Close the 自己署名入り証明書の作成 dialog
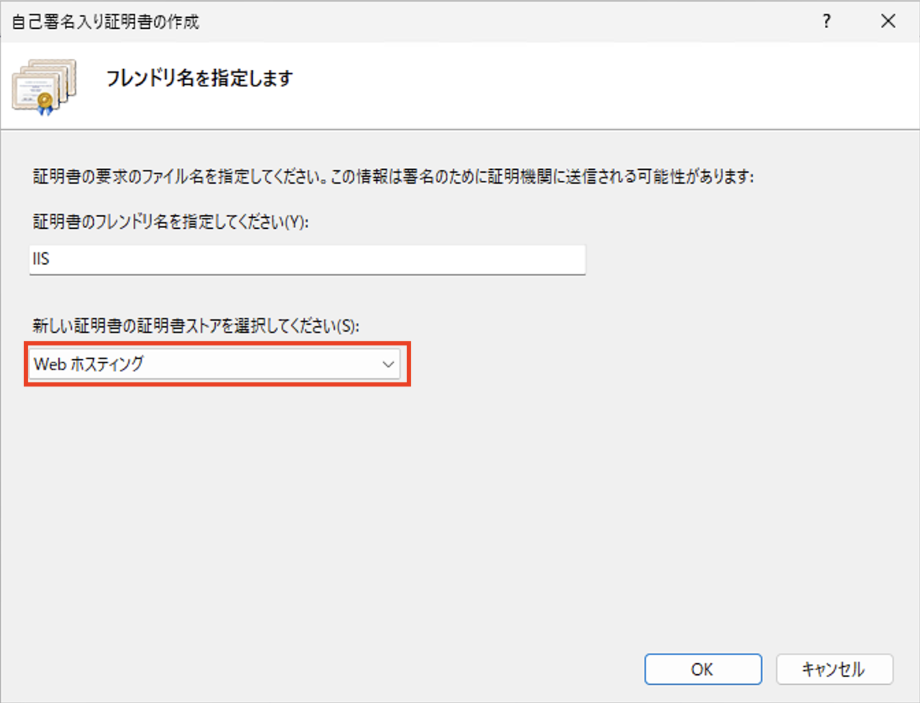The width and height of the screenshot is (920, 703). coord(888,21)
